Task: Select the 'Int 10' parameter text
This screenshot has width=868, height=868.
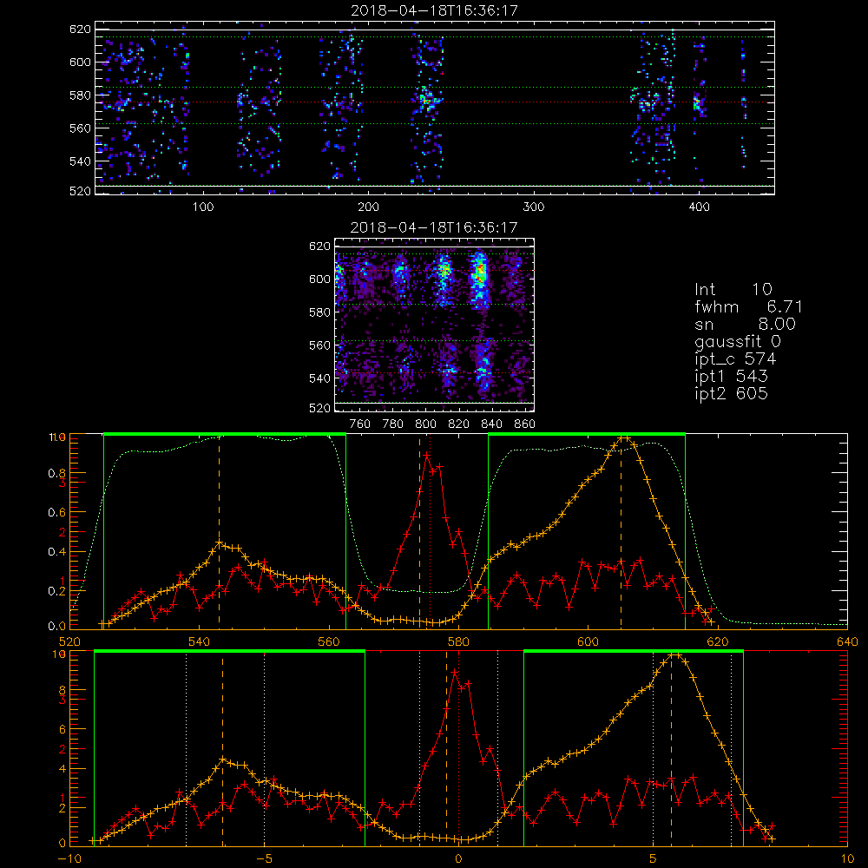Action: pyautogui.click(x=733, y=290)
